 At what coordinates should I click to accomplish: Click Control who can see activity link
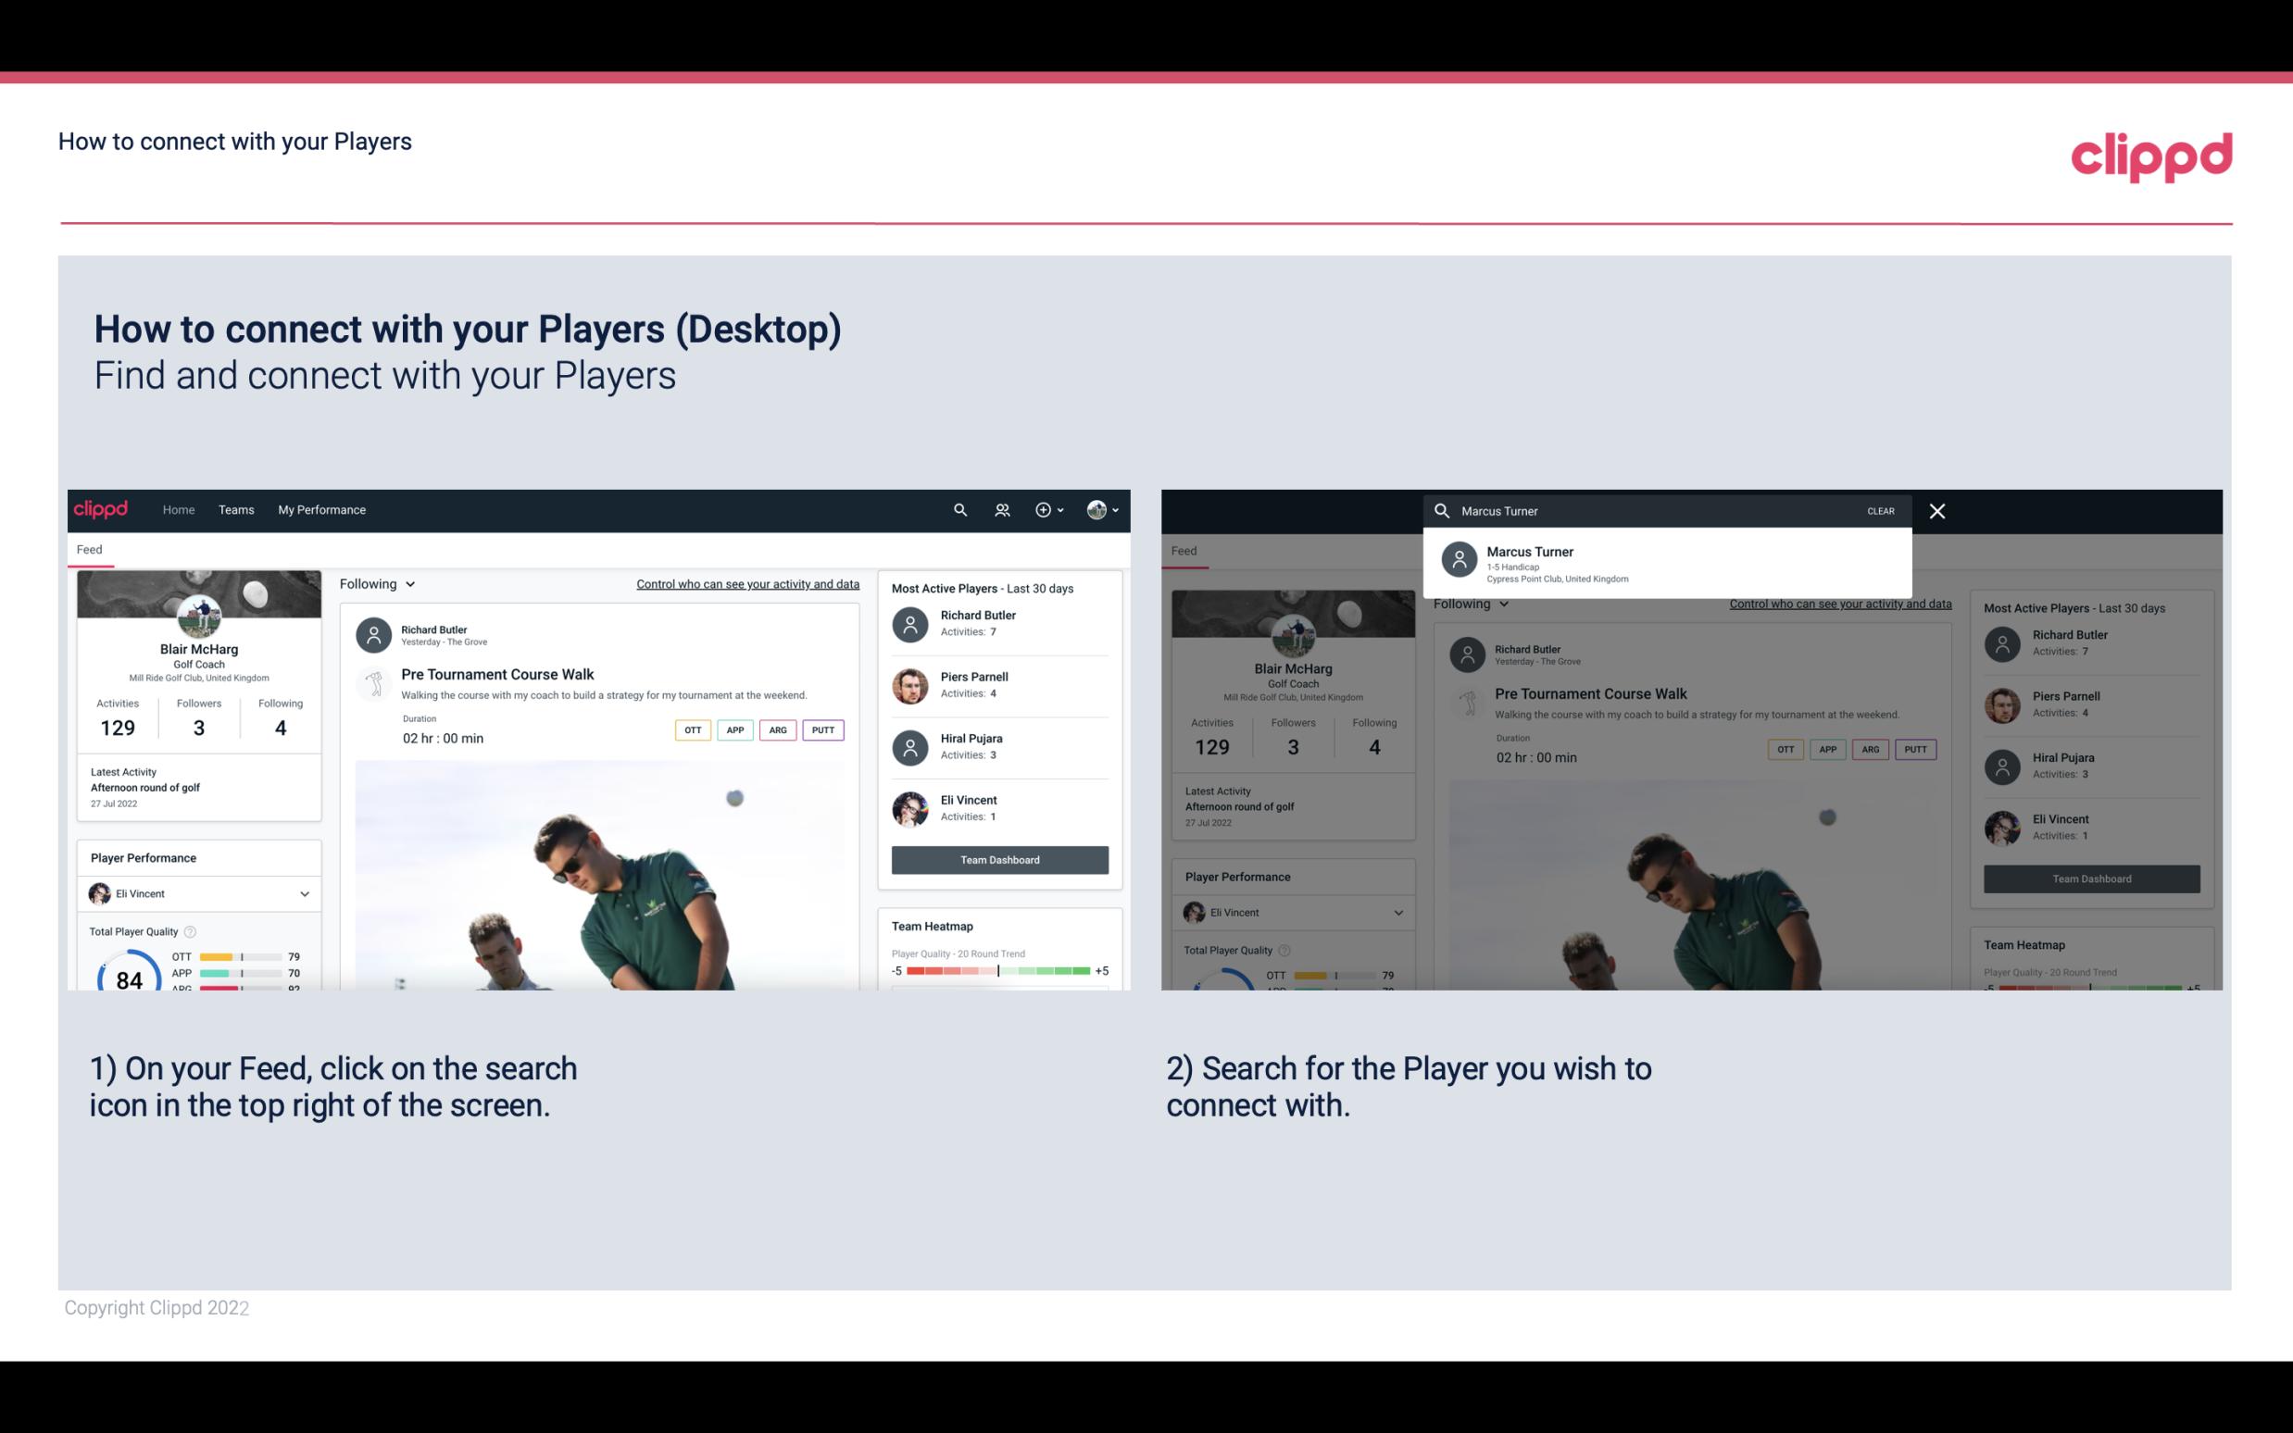point(746,583)
